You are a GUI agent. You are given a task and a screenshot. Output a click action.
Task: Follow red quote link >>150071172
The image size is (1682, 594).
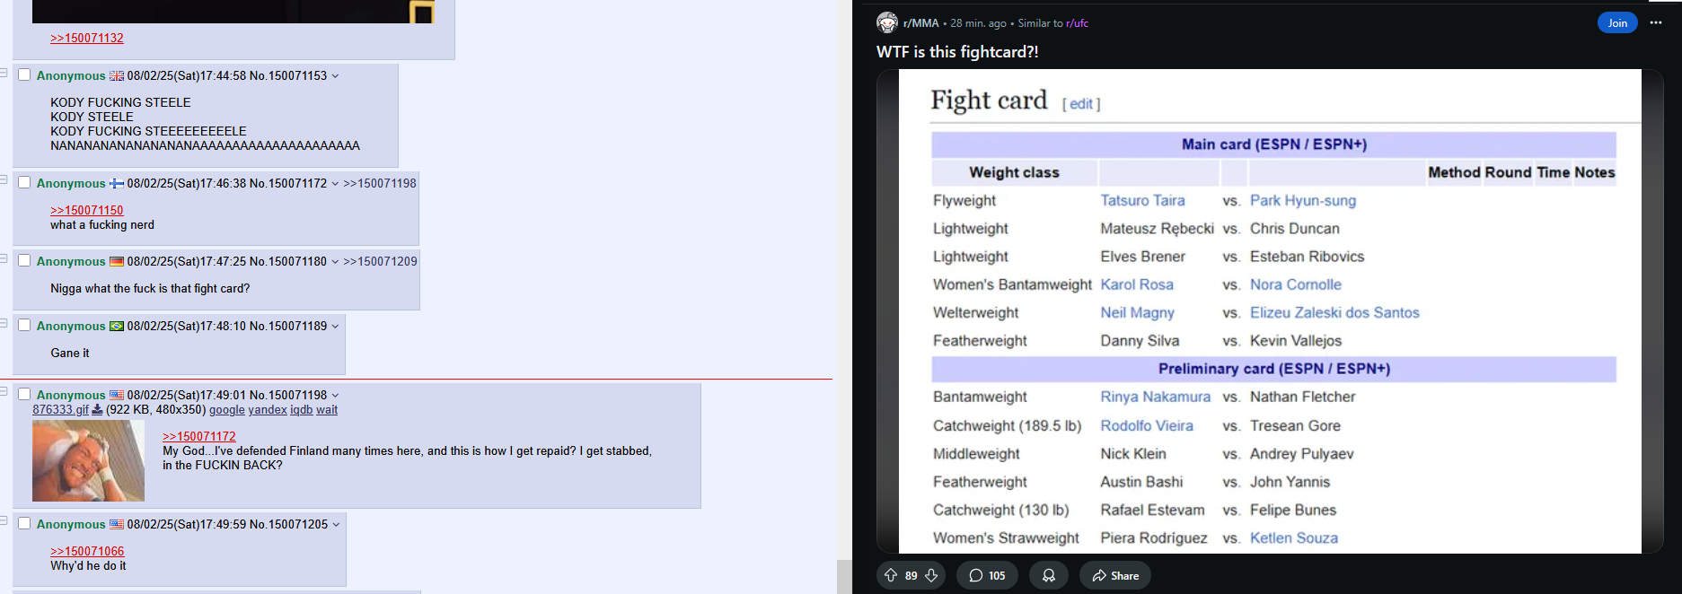[199, 436]
